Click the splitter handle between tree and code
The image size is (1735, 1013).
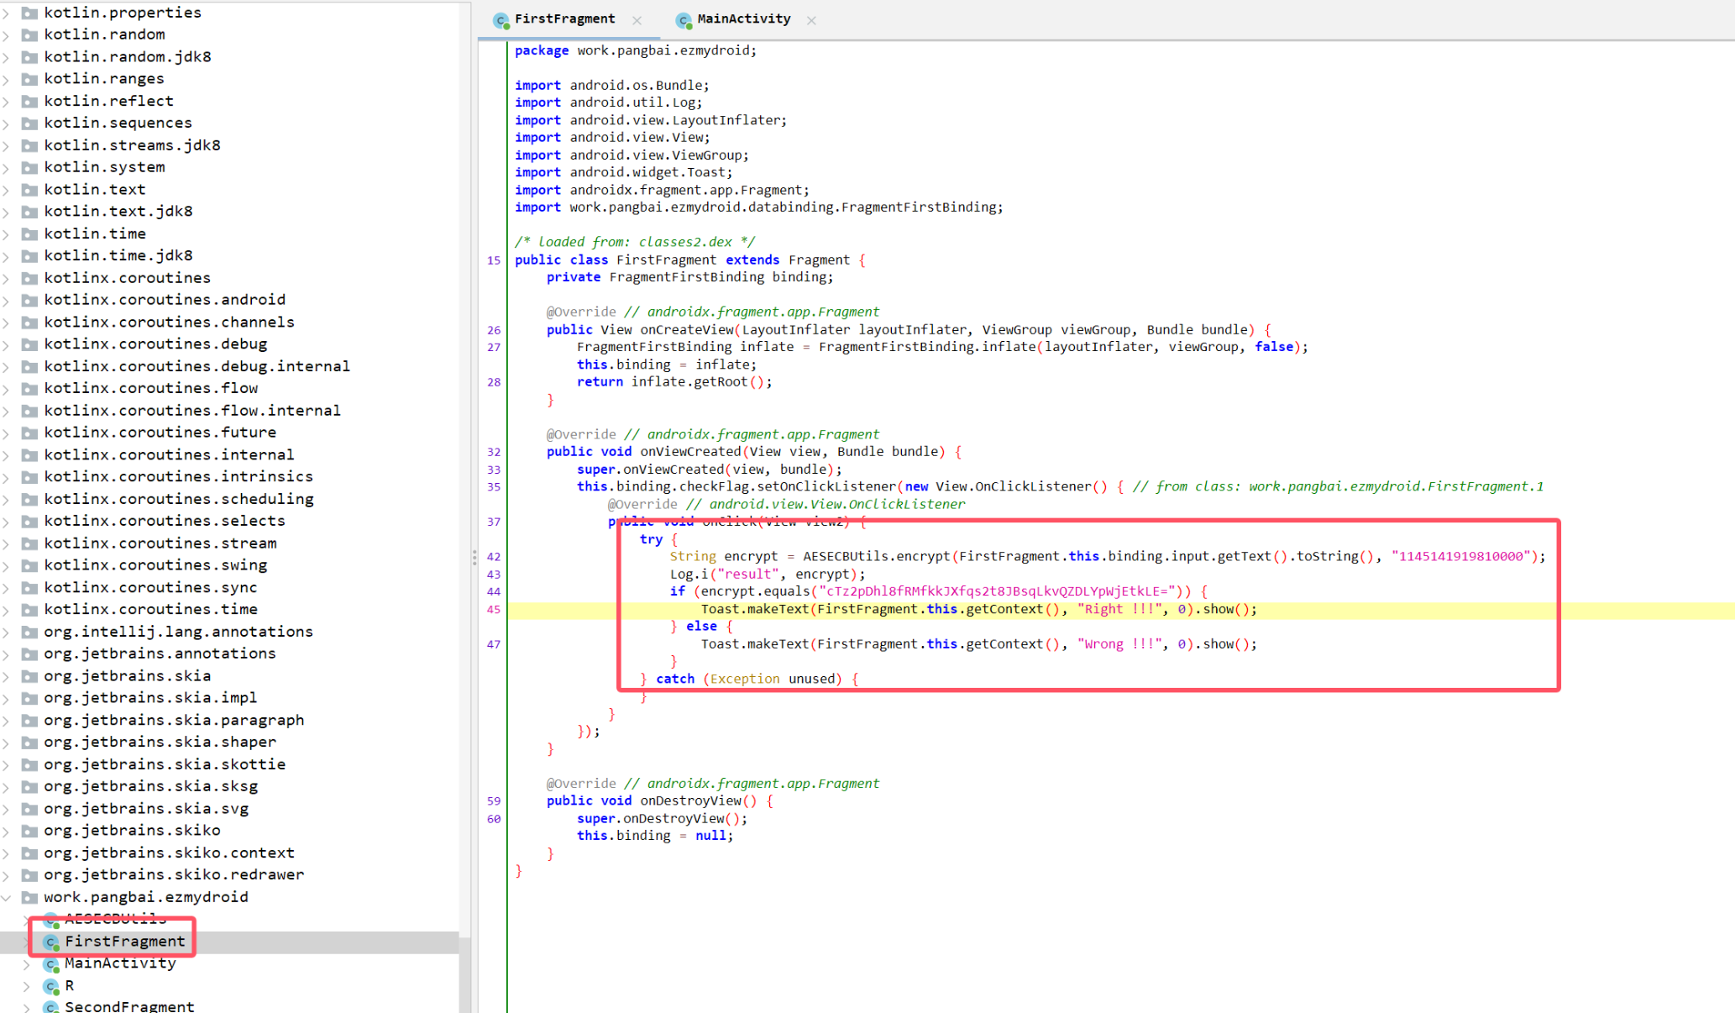point(474,557)
